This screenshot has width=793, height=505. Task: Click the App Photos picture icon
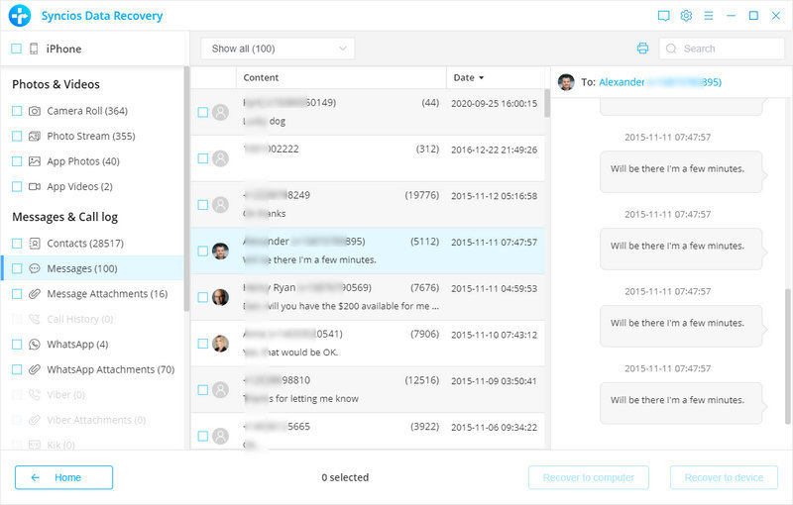point(35,161)
